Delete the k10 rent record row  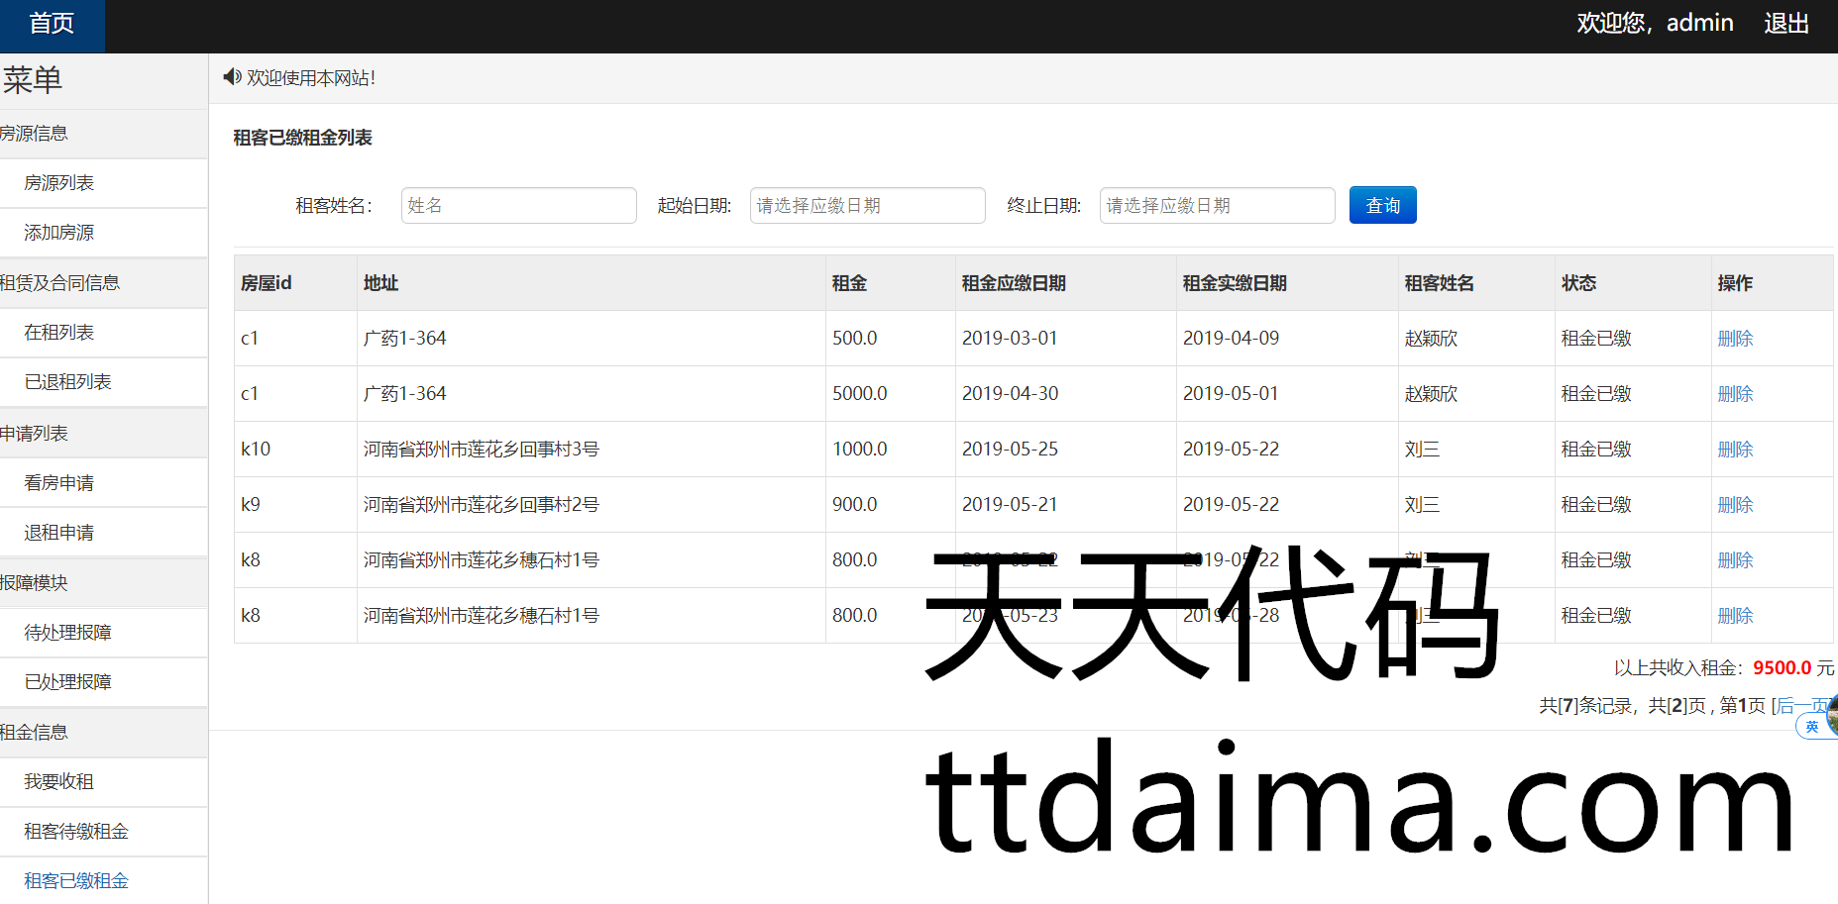click(1735, 450)
